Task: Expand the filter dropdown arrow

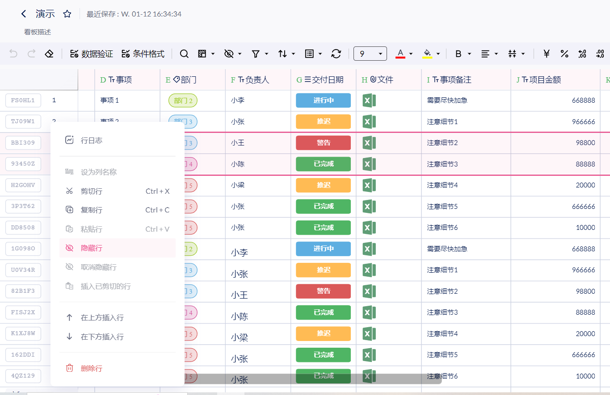Action: 267,54
